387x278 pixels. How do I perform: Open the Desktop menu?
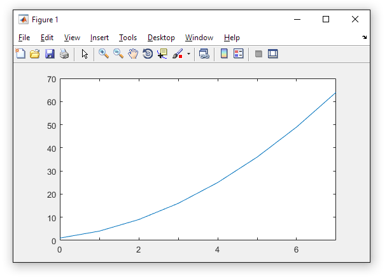point(161,38)
